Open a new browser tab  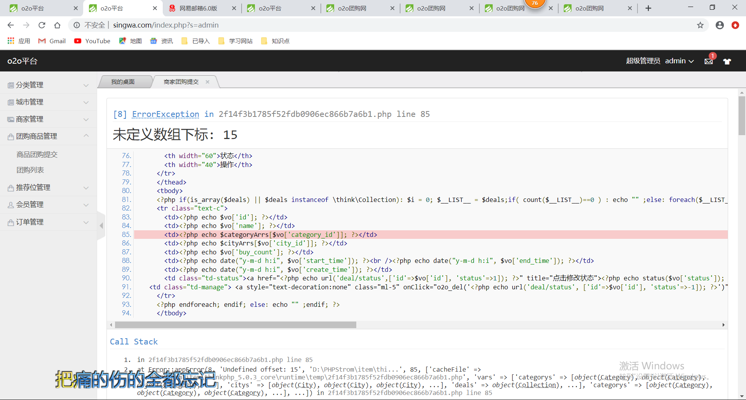(648, 8)
